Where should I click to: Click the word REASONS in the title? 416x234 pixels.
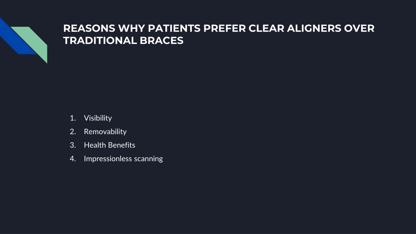tap(89, 28)
